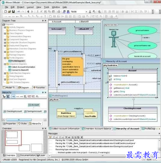Image resolution: width=161 pixels, height=164 pixels.
Task: Open the Window menu
Action: [56, 7]
